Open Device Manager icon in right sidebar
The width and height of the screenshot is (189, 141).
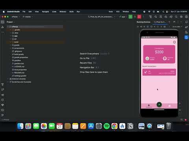tap(186, 32)
